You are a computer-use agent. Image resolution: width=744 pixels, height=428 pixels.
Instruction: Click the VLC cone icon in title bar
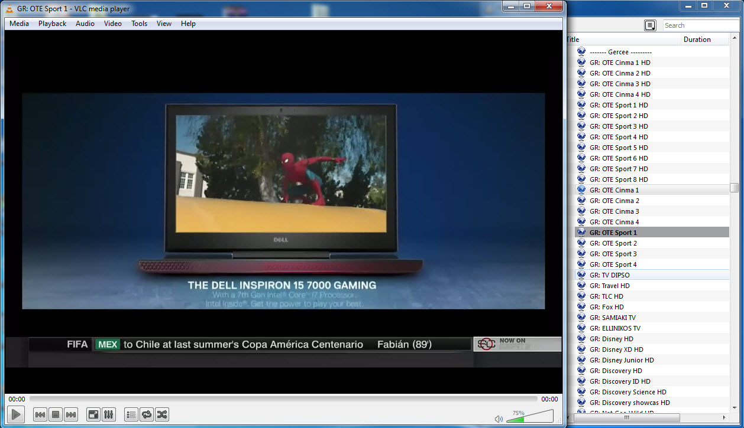(9, 8)
